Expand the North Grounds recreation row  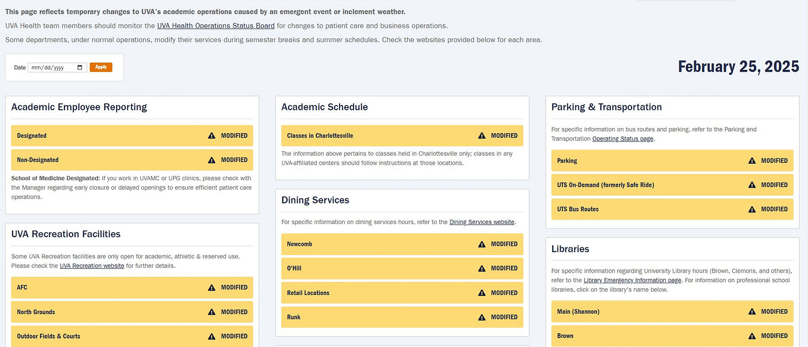point(132,312)
